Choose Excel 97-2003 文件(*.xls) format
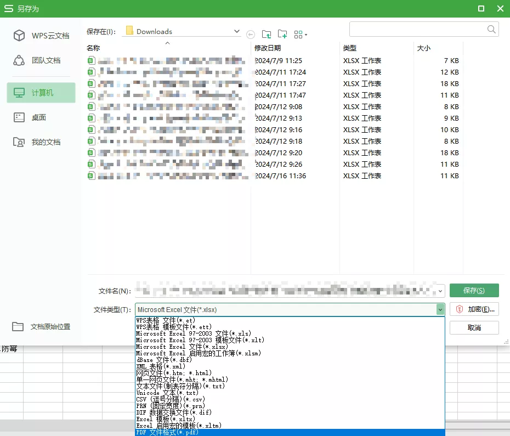Viewport: 510px width, 436px height. pos(194,333)
